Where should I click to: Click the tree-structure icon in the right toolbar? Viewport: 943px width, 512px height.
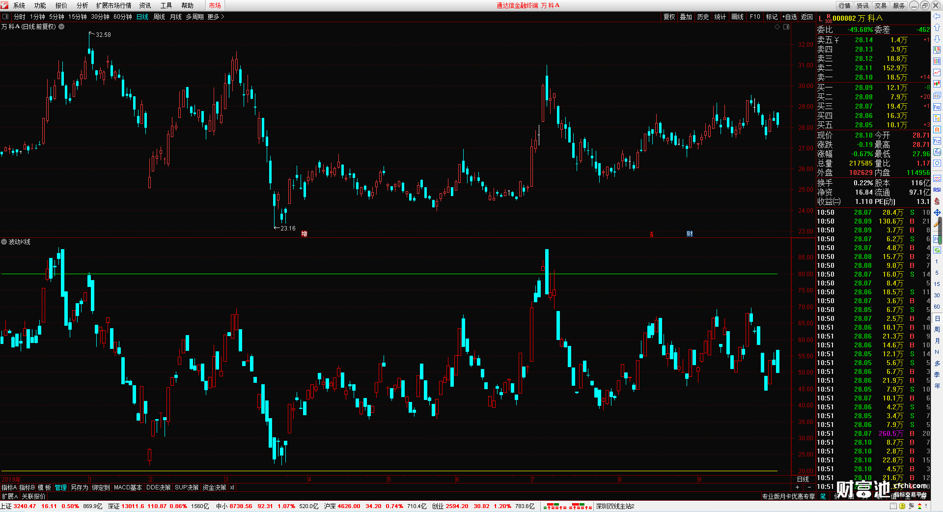tap(937, 118)
